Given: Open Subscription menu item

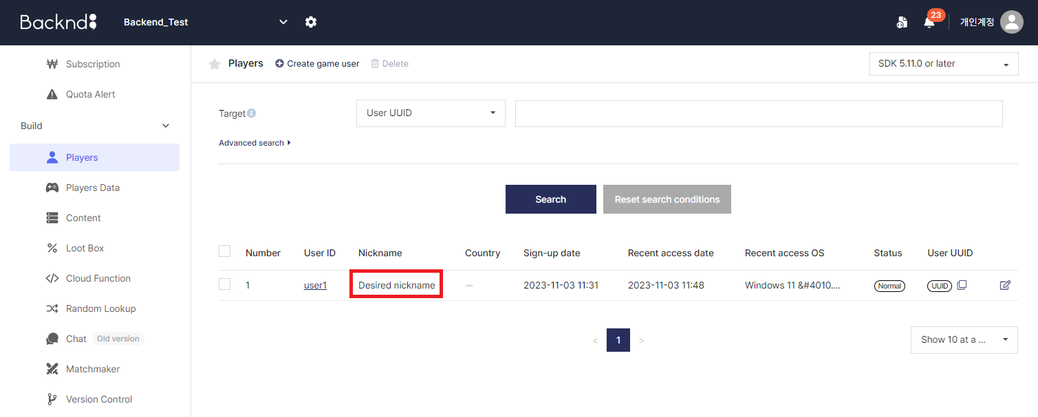Looking at the screenshot, I should tap(93, 64).
